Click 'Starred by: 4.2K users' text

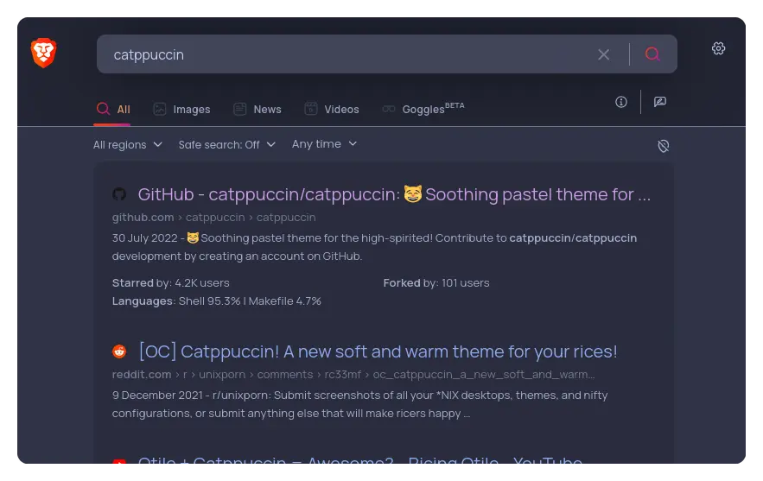(171, 283)
